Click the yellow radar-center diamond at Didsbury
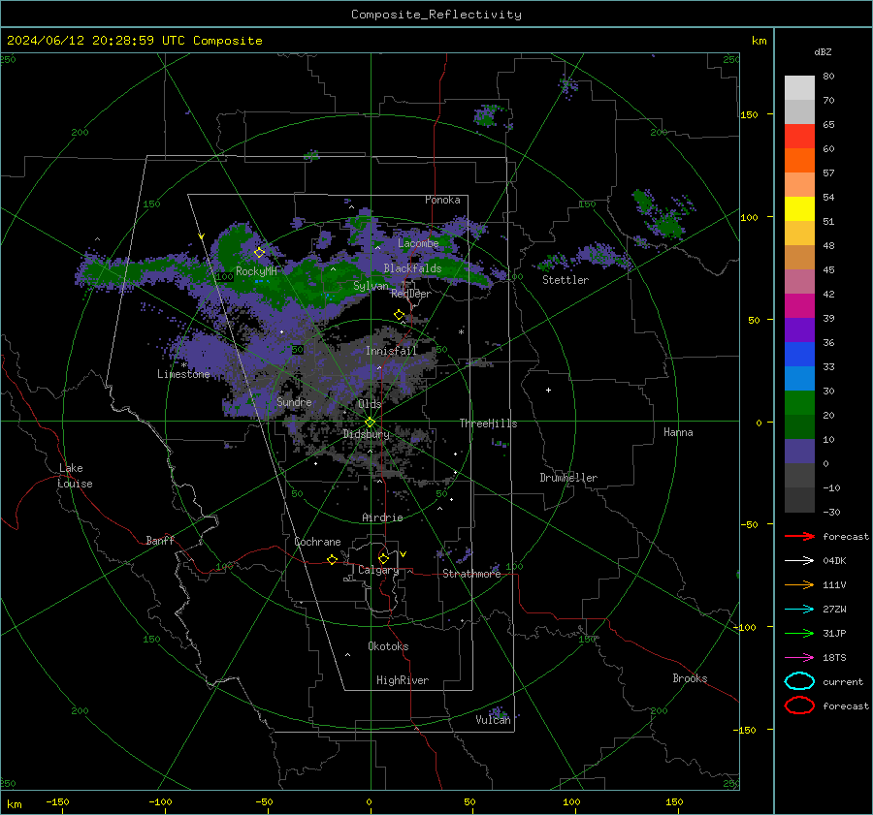873x815 pixels. (370, 422)
